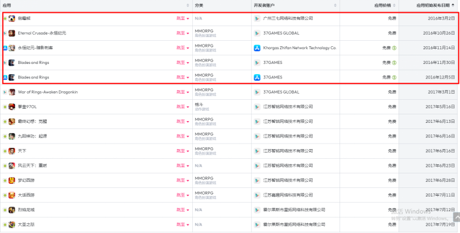Open 跳至 dropdown for War of Rings-Awaken Dragonkin

click(183, 92)
